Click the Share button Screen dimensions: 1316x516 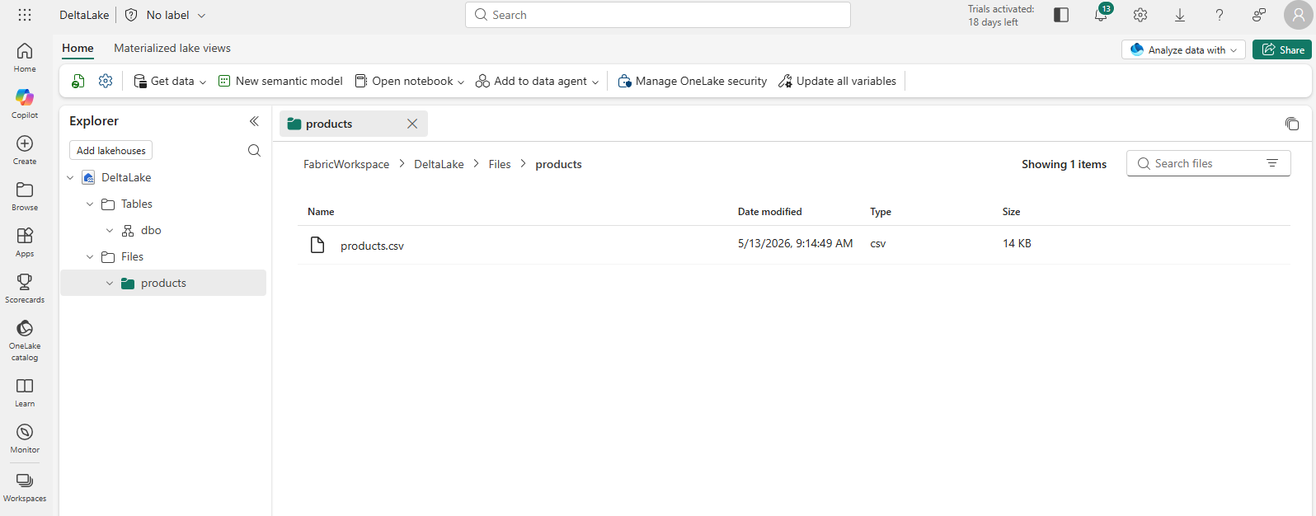click(x=1282, y=49)
